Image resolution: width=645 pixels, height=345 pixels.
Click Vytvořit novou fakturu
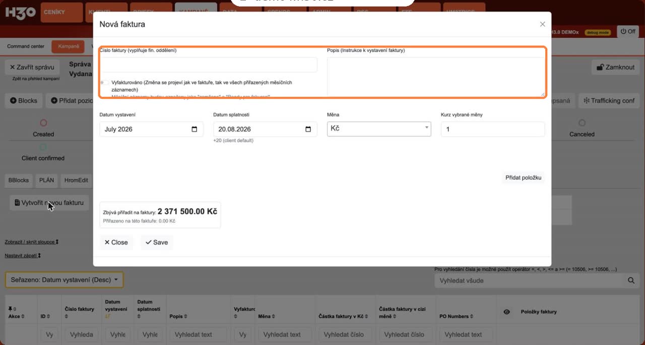pyautogui.click(x=49, y=203)
